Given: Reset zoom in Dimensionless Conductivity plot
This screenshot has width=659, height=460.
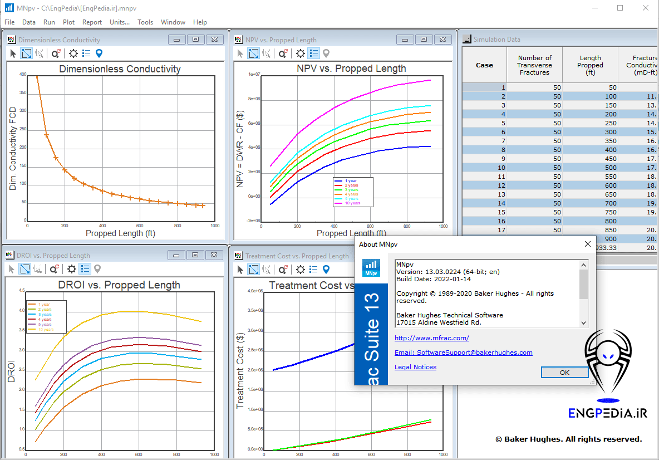Looking at the screenshot, I should [56, 53].
